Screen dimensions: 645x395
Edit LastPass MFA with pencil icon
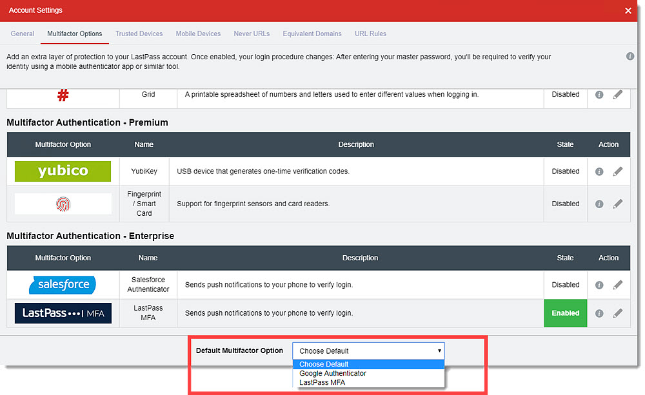point(617,313)
